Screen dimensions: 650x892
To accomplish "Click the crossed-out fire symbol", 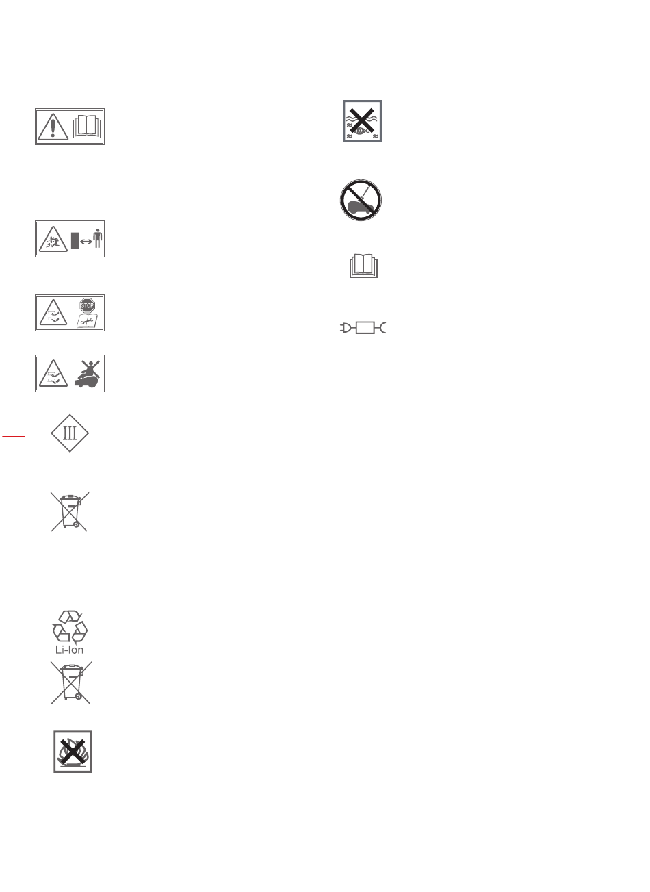I will 73,752.
